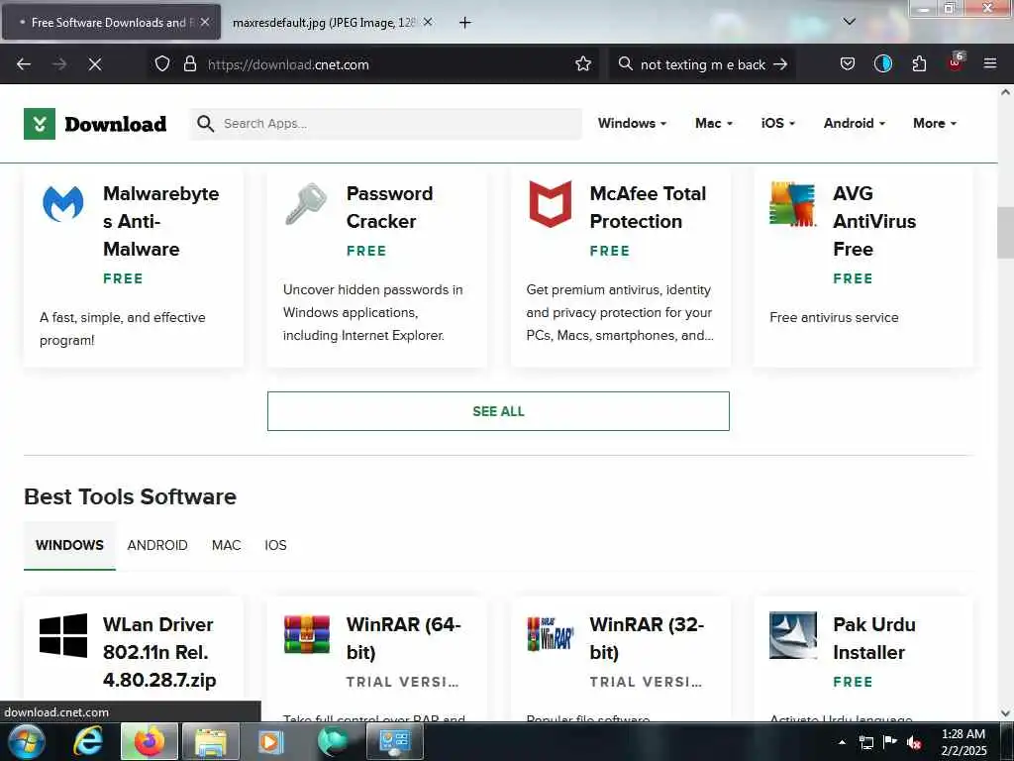Click the WinRAR (32-bit) icon
Screen dimensions: 1014x761
(x=551, y=633)
